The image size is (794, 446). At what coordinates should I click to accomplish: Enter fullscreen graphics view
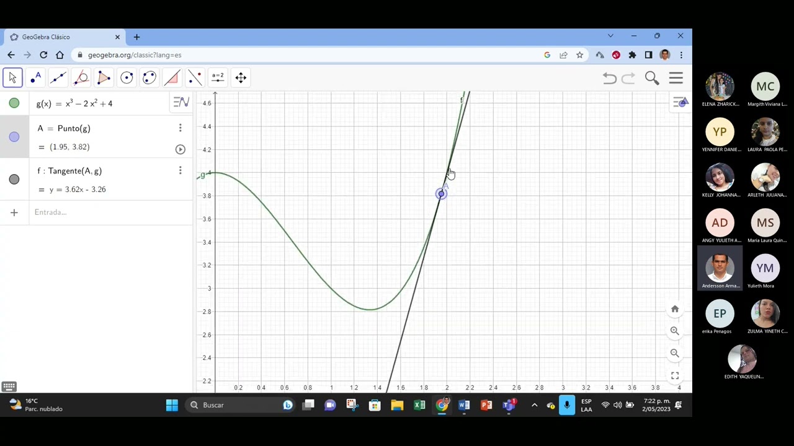[675, 375]
